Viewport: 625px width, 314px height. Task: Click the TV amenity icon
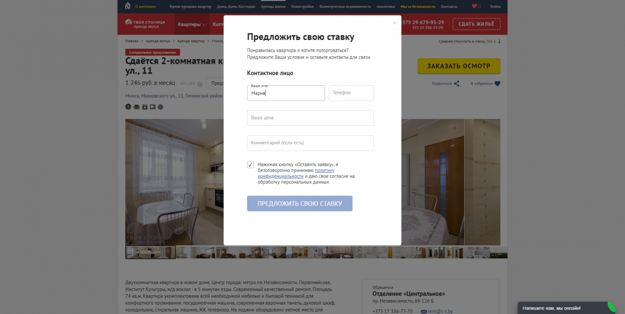point(153,106)
